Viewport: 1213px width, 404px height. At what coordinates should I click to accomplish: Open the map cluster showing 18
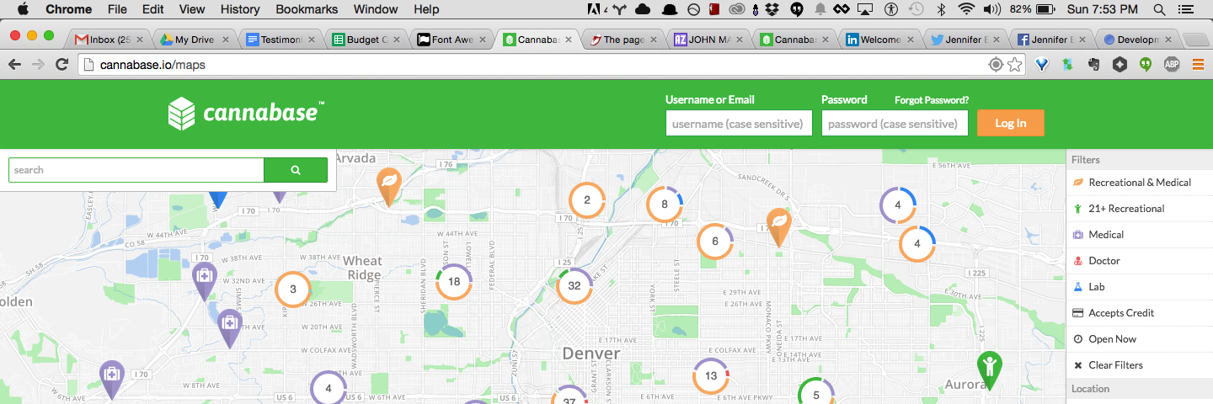(454, 282)
